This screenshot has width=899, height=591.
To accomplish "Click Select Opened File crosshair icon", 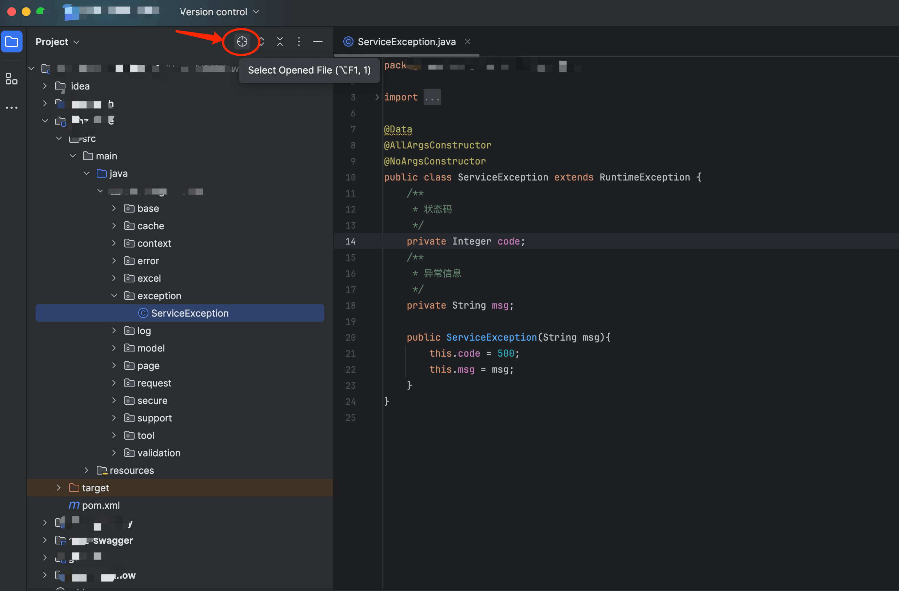I will (242, 41).
